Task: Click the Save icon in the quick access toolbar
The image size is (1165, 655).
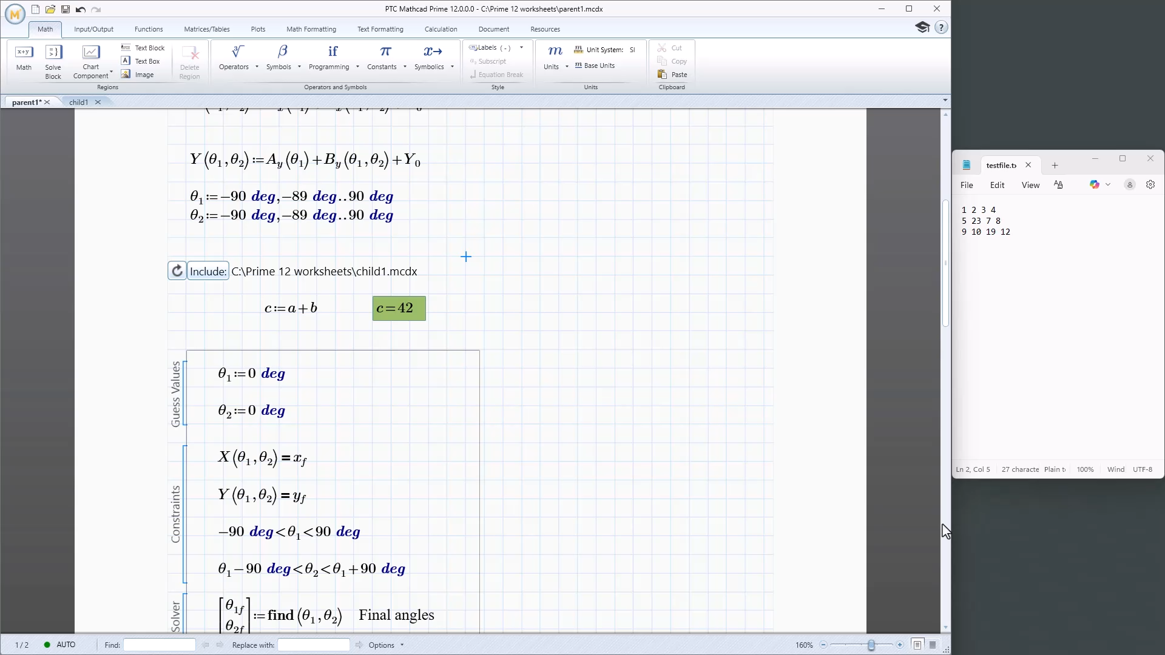Action: (x=66, y=9)
